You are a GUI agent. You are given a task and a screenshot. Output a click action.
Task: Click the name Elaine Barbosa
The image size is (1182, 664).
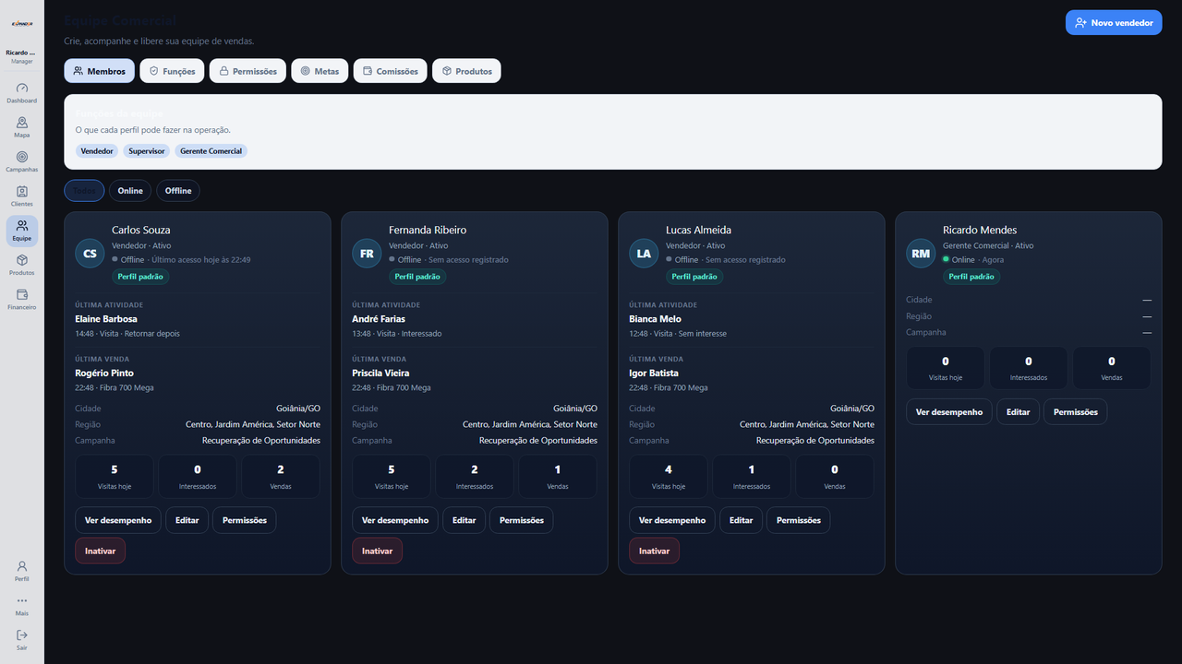pos(106,319)
